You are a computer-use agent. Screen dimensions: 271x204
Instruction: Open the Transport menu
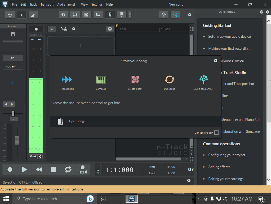(47, 5)
